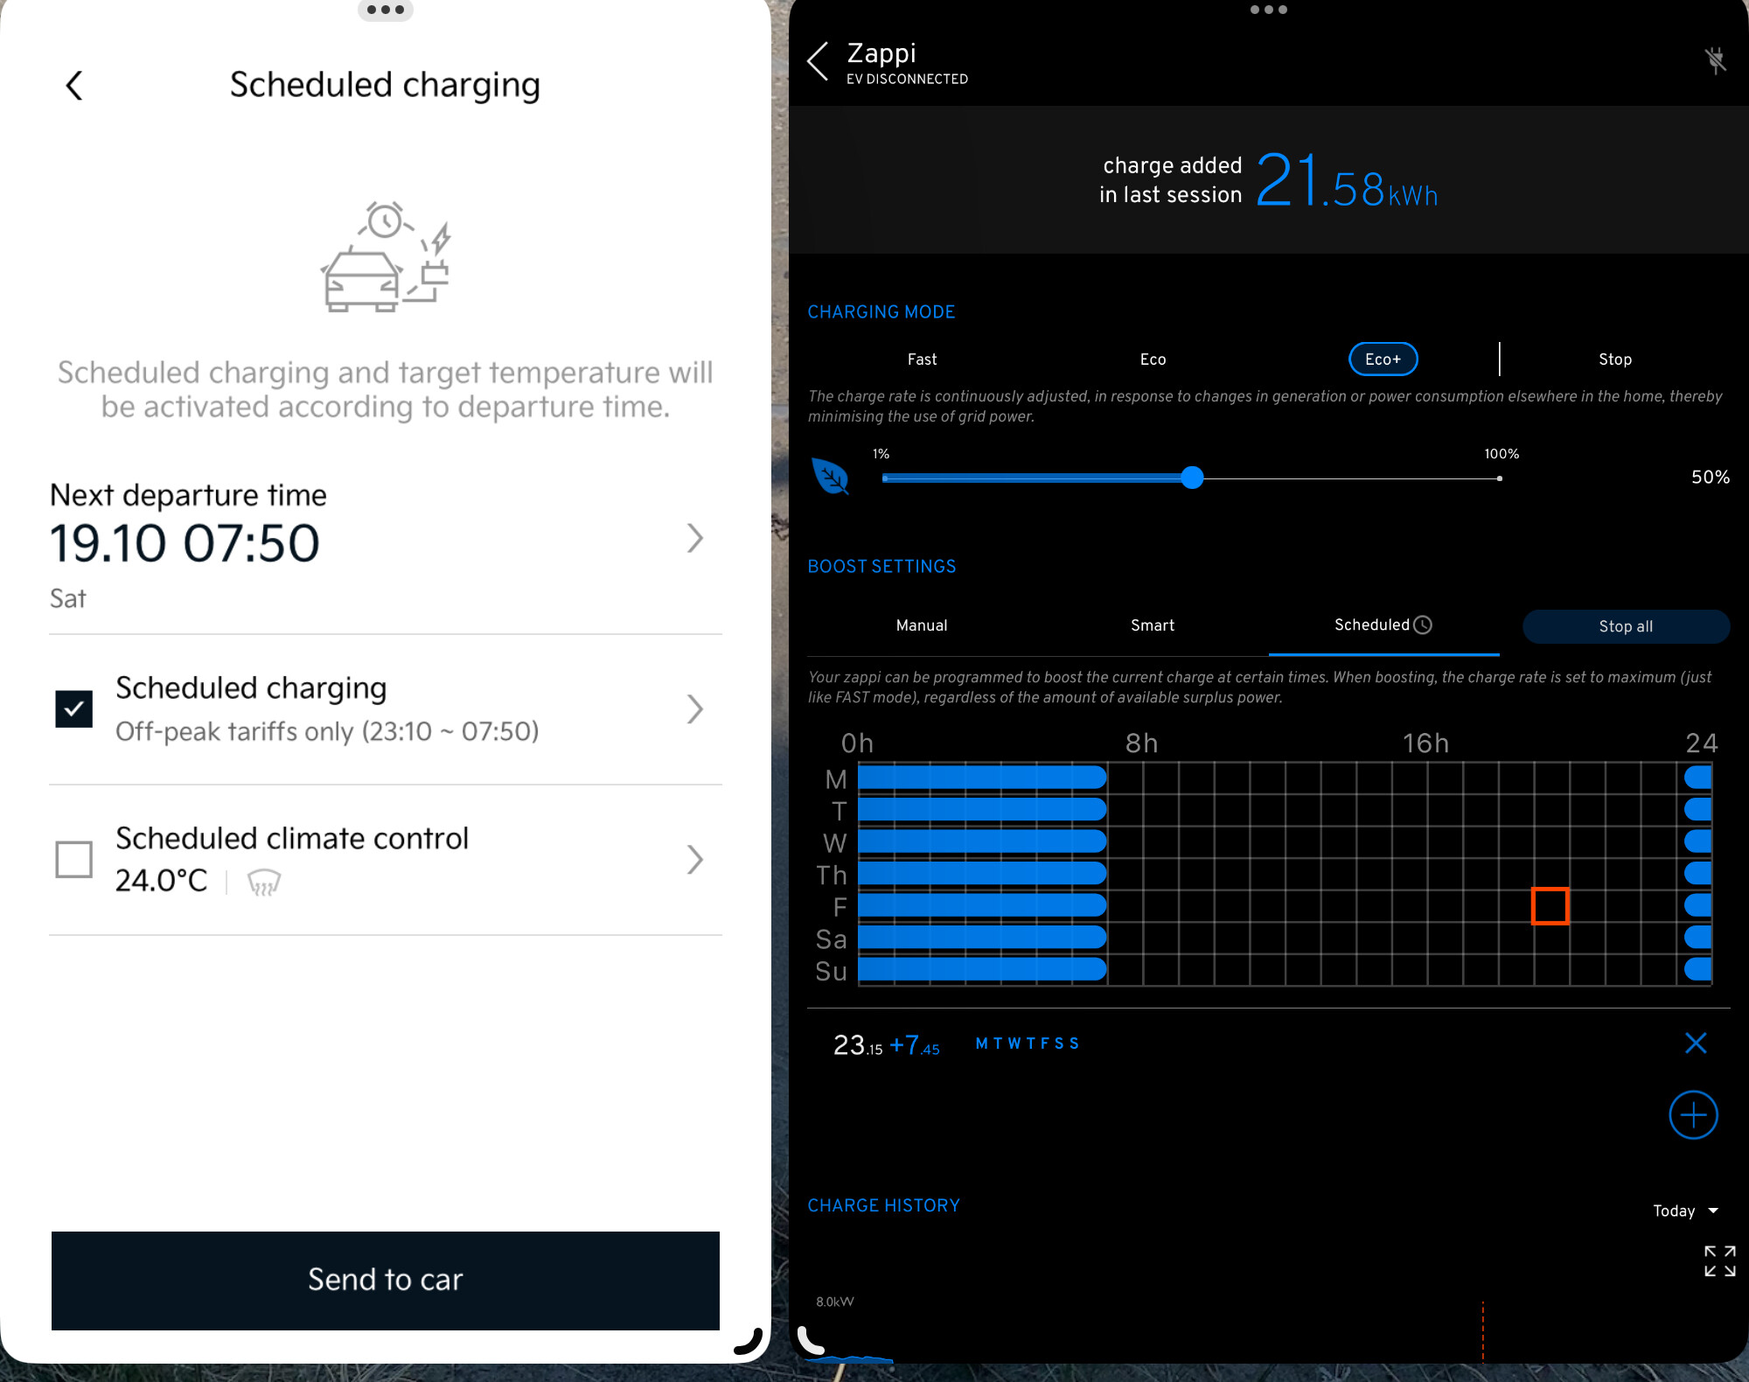Go back from Scheduled charging screen
Screen dimensions: 1749x1382
click(74, 86)
